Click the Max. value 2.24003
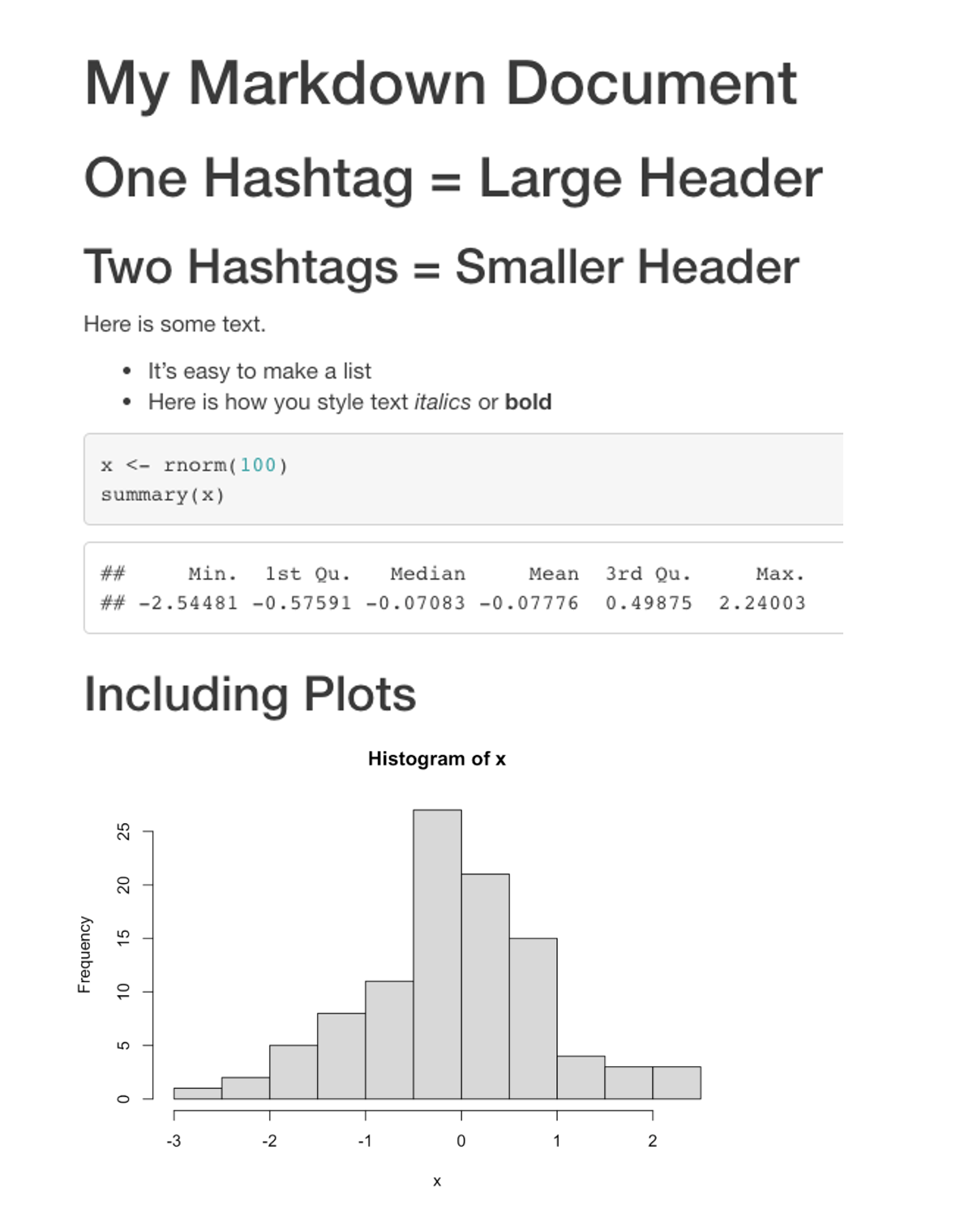 click(762, 603)
